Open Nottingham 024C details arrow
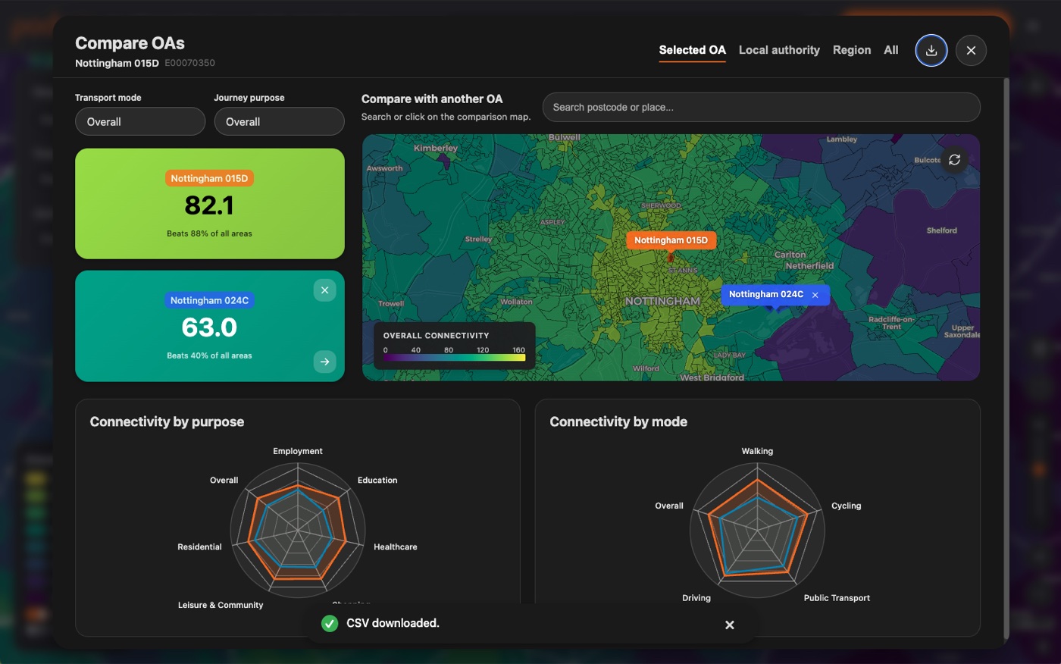This screenshot has width=1061, height=664. (324, 362)
